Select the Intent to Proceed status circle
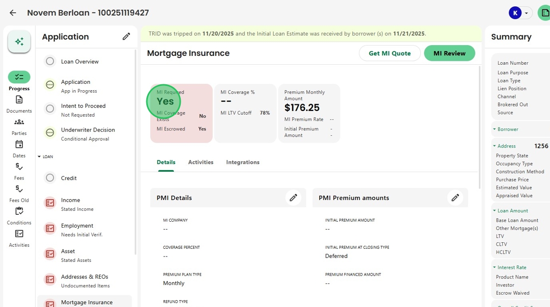The width and height of the screenshot is (550, 307). [50, 109]
